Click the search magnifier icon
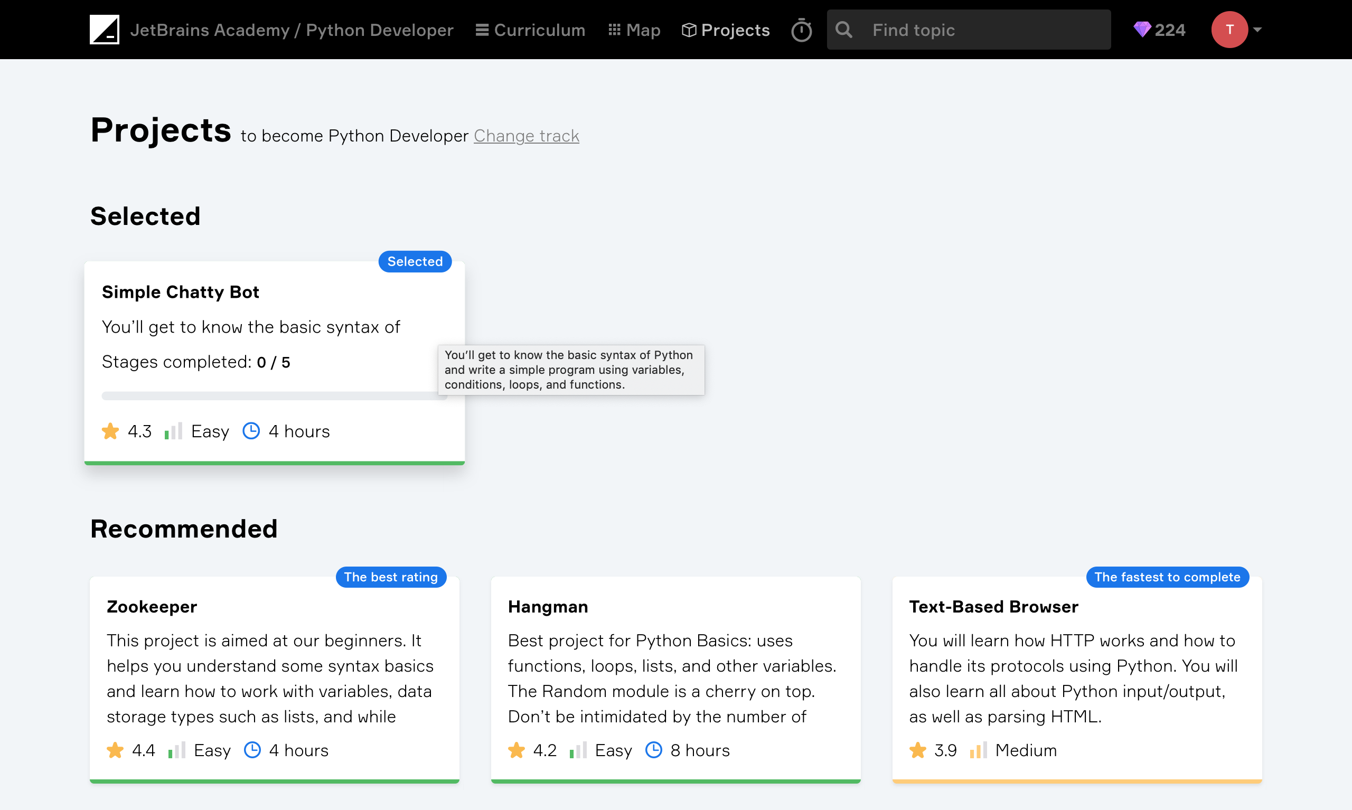Viewport: 1352px width, 810px height. point(843,29)
